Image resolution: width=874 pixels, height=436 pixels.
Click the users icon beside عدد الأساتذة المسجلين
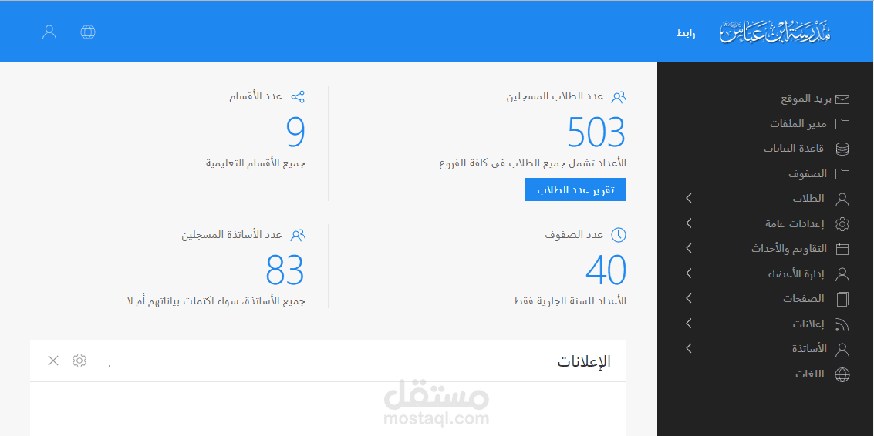tap(299, 235)
